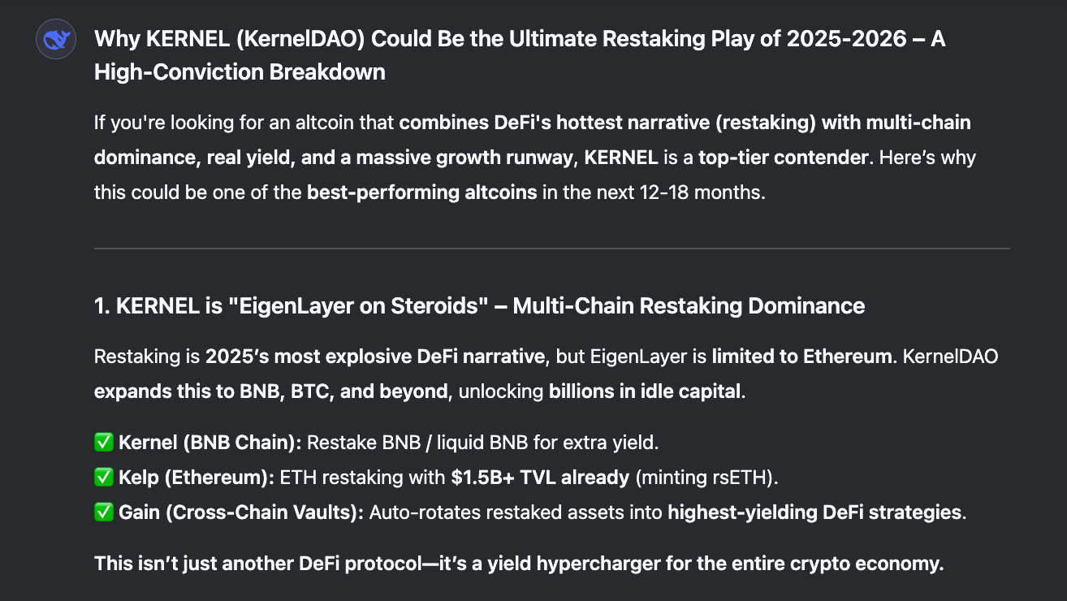Click the green checkmark beside Gain (Cross-Chain Vaults)
The height and width of the screenshot is (601, 1067).
(x=104, y=512)
